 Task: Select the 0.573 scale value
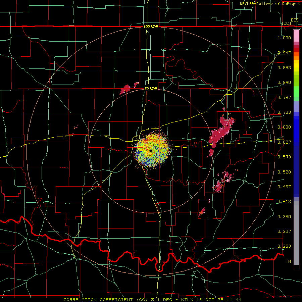pos(284,157)
